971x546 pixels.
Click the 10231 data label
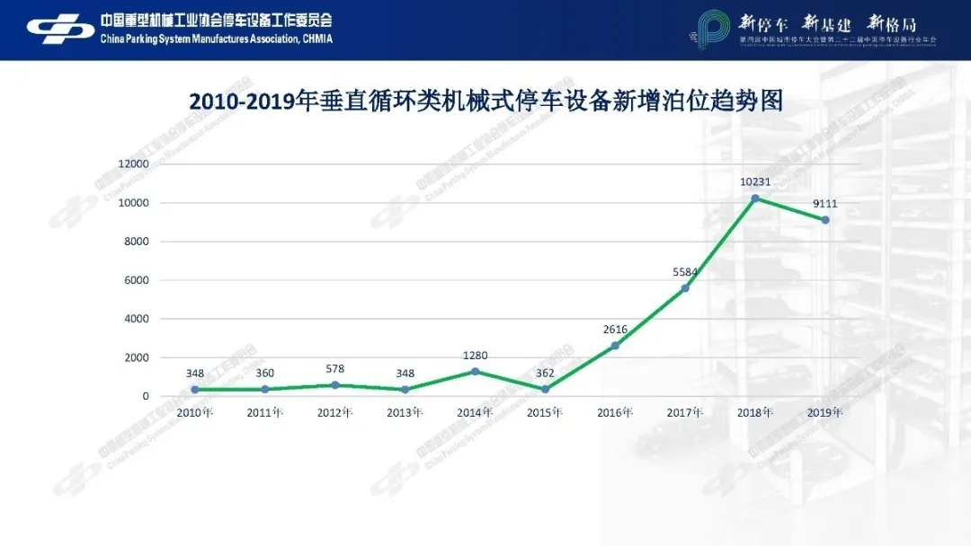point(755,181)
